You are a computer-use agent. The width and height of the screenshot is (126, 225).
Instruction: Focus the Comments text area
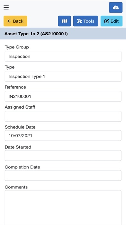point(63,208)
